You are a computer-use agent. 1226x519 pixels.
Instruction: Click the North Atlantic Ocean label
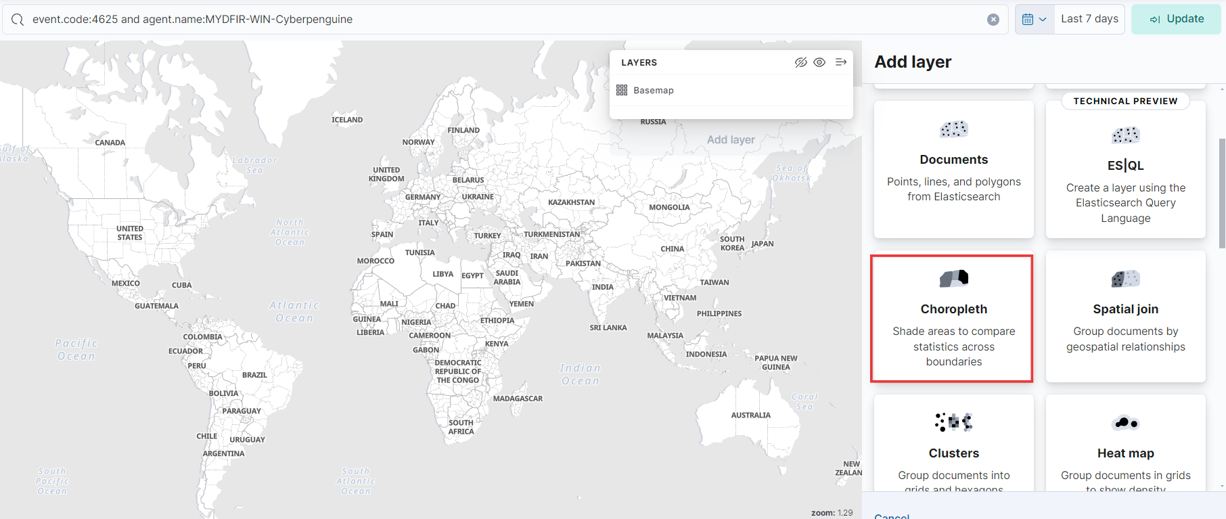[x=290, y=232]
